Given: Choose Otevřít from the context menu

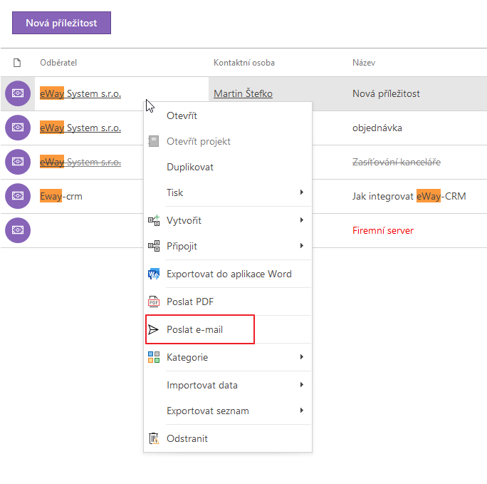Looking at the screenshot, I should 228,115.
